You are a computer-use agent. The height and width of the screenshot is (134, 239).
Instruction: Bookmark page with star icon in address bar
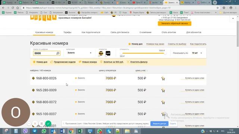(218, 8)
